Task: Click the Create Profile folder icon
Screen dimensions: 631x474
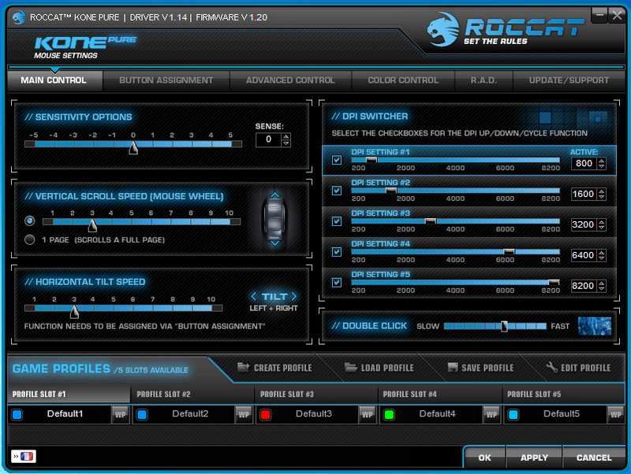Action: 243,368
